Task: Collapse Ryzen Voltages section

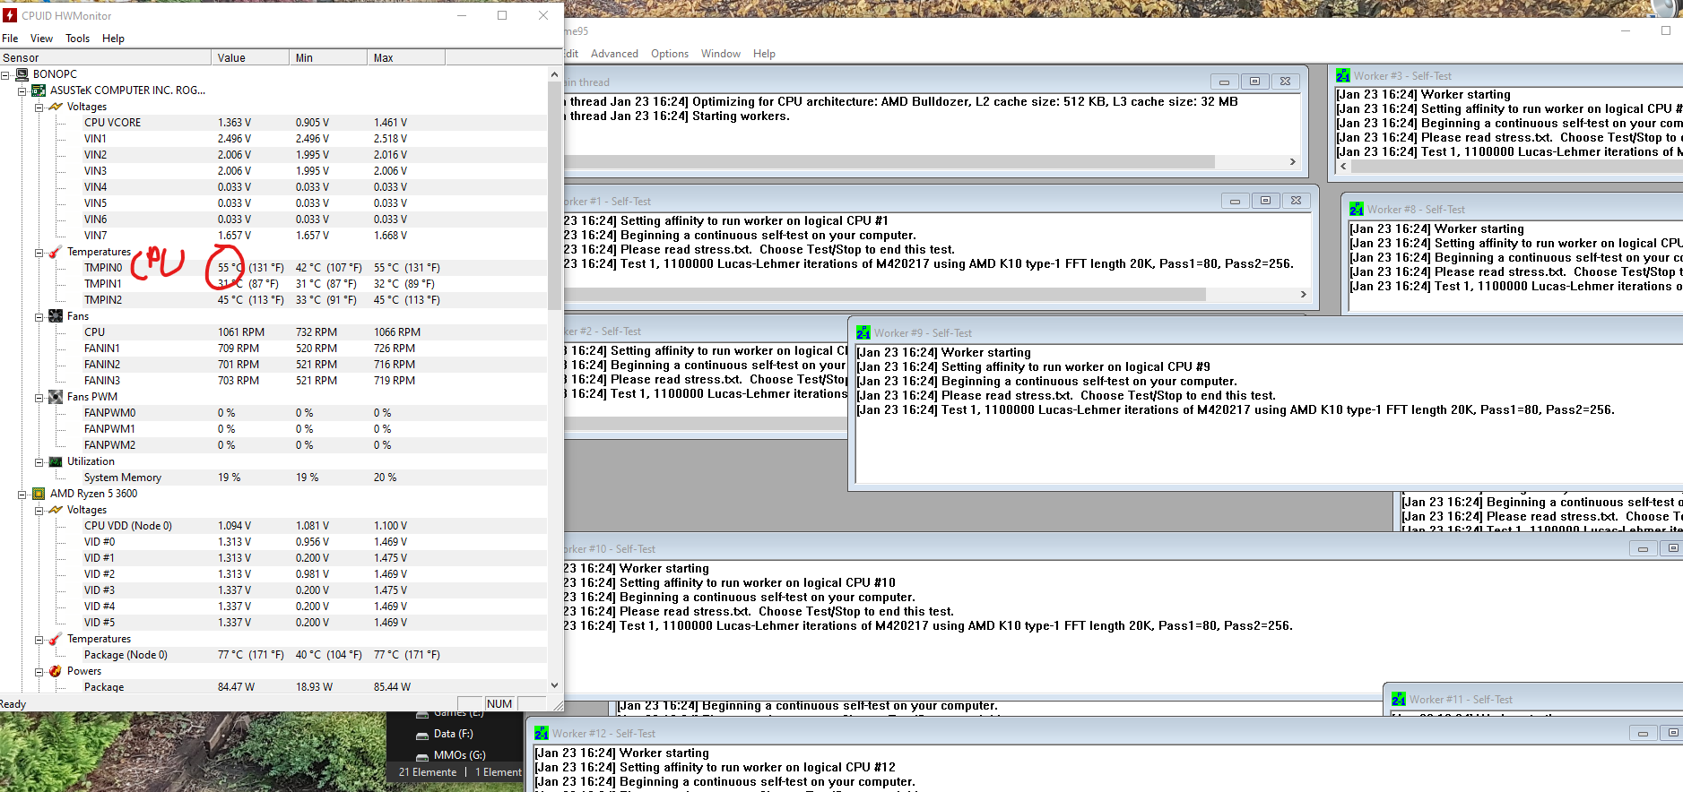Action: (x=39, y=511)
